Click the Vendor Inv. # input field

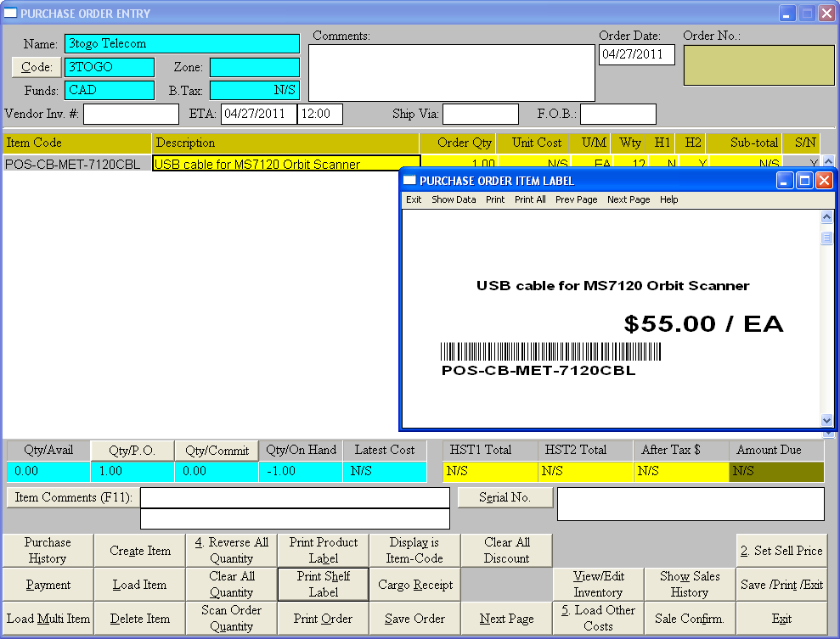click(131, 114)
